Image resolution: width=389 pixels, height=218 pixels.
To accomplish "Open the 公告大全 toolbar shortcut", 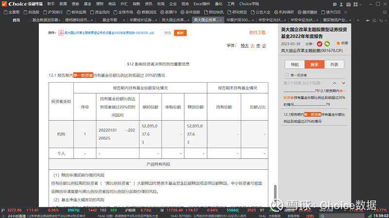I will click(x=261, y=12).
